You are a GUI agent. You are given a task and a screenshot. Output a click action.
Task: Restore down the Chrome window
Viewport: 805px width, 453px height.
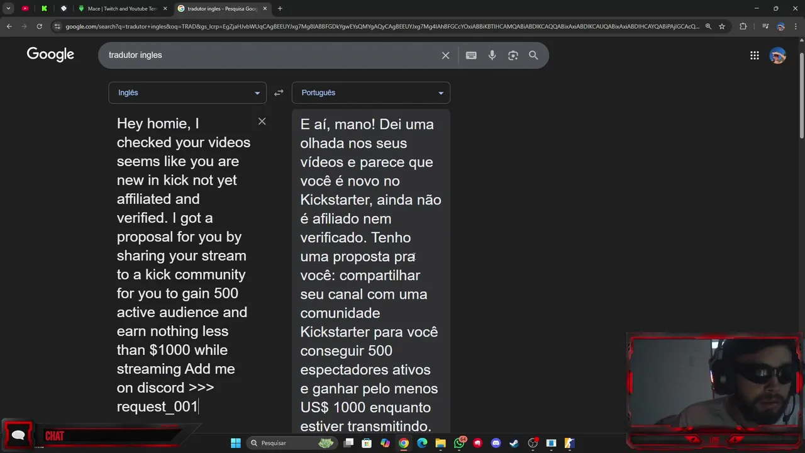pos(775,8)
